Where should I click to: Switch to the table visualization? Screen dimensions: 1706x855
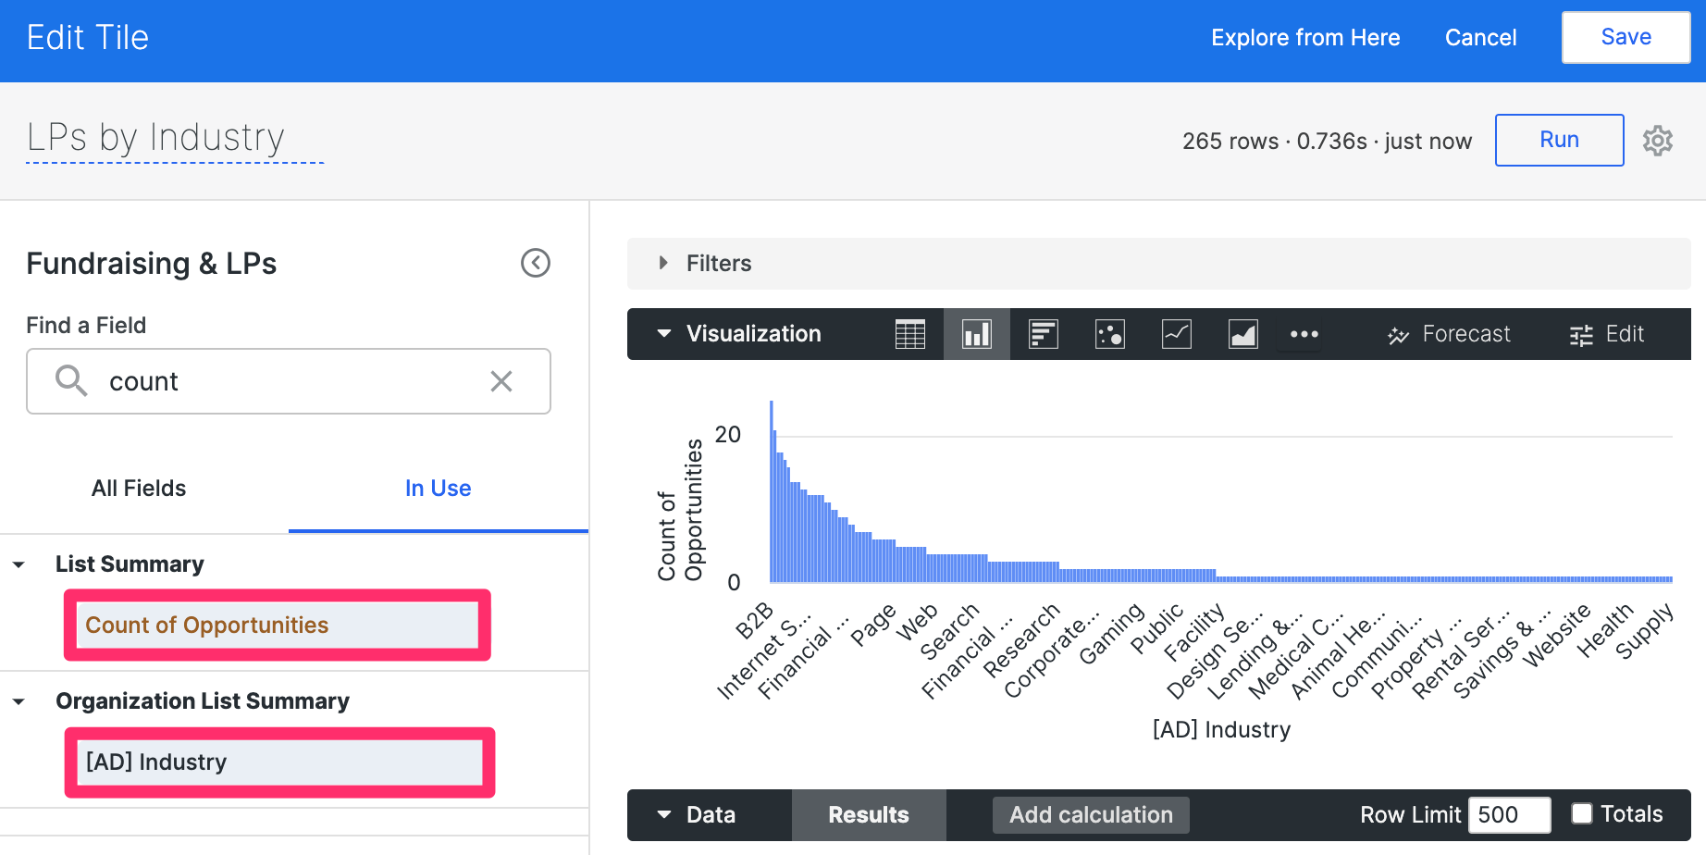coord(911,334)
